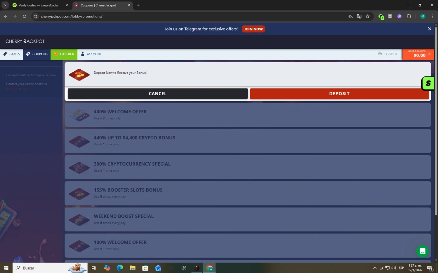This screenshot has height=273, width=438.
Task: Click the Join Now Telegram button
Action: click(x=253, y=29)
